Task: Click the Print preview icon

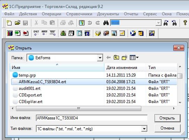Action: (x=71, y=23)
